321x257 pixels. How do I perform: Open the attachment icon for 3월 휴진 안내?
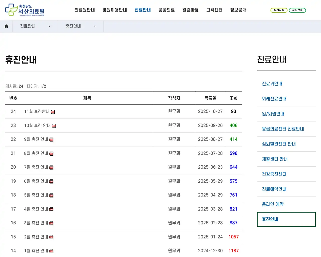[51, 223]
